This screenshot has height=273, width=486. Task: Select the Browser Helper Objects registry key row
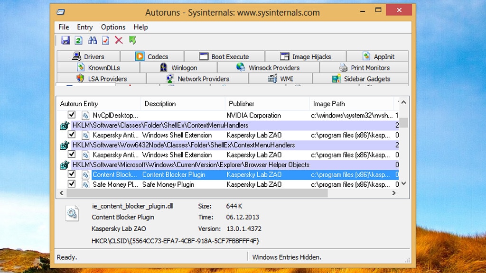tap(191, 165)
